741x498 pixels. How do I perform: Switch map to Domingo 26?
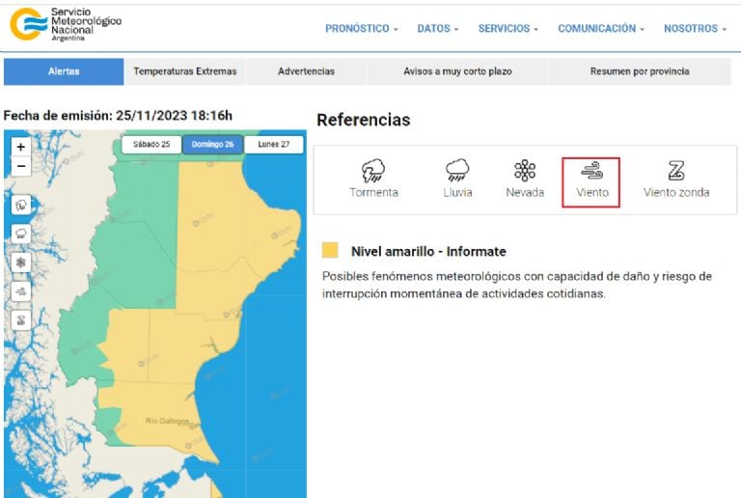pyautogui.click(x=212, y=145)
